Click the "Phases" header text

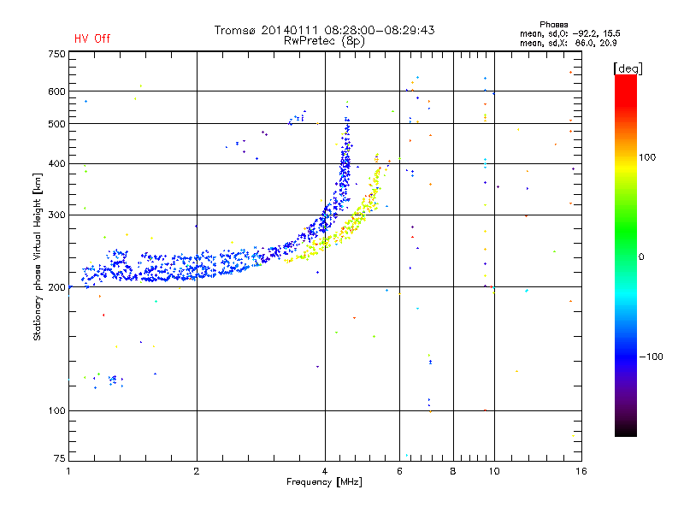point(553,25)
